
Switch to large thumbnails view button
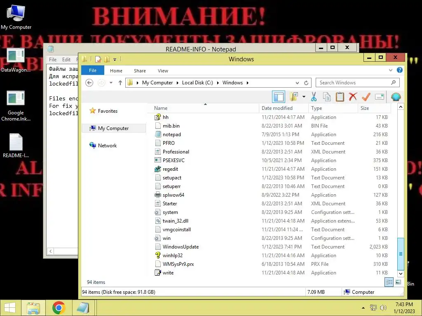coord(399,282)
